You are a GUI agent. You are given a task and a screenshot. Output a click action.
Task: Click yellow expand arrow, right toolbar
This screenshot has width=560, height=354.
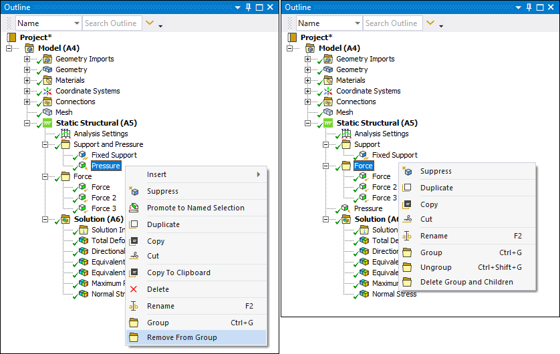[x=430, y=23]
